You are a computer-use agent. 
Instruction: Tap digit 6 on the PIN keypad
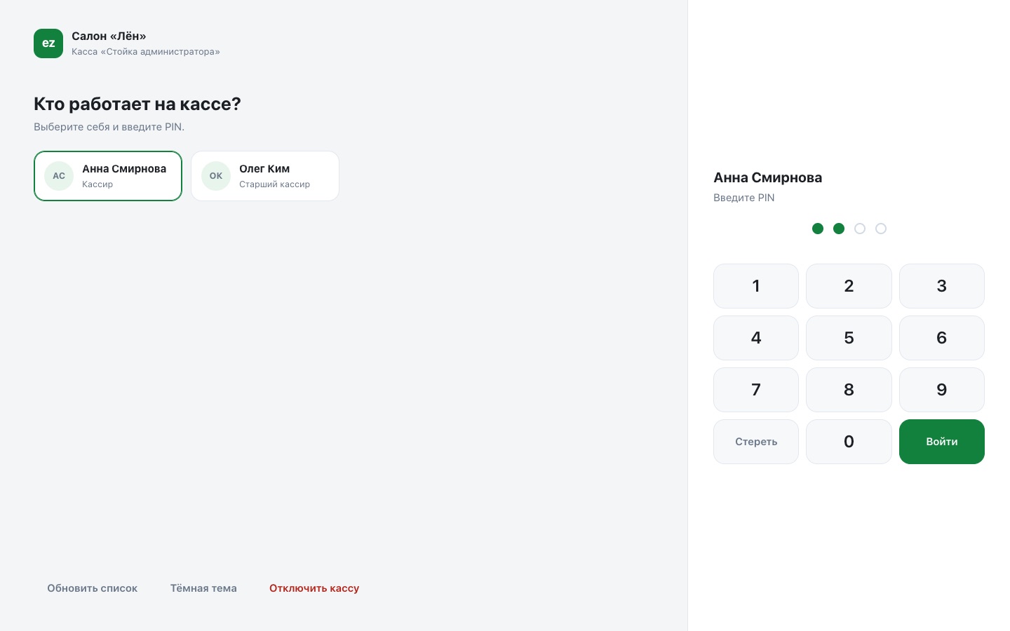(x=942, y=338)
